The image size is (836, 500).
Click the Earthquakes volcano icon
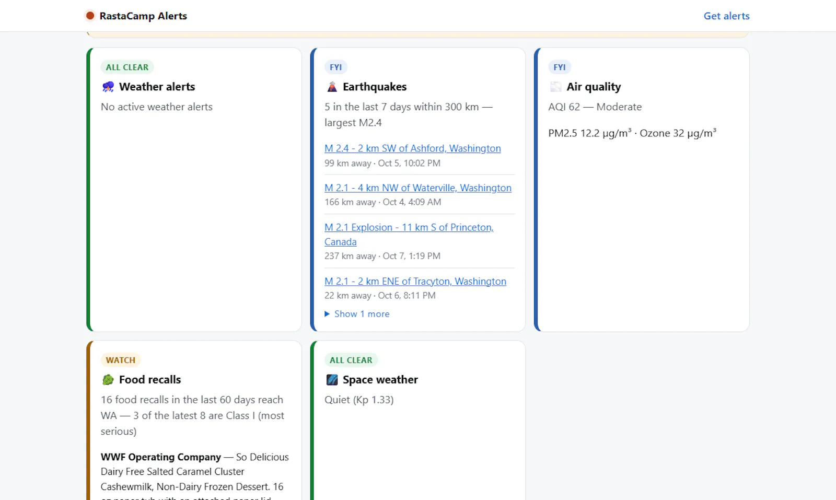[332, 87]
